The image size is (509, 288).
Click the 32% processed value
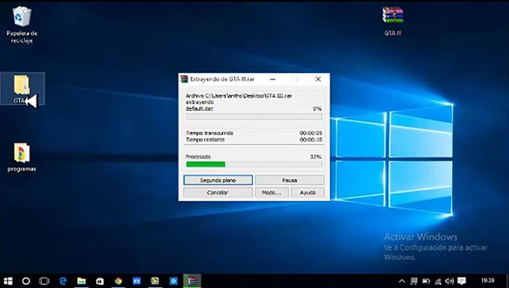(316, 157)
